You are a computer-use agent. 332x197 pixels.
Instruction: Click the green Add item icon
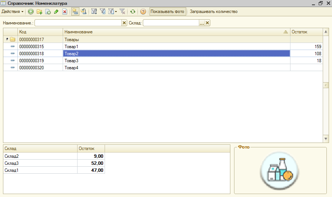(31, 11)
